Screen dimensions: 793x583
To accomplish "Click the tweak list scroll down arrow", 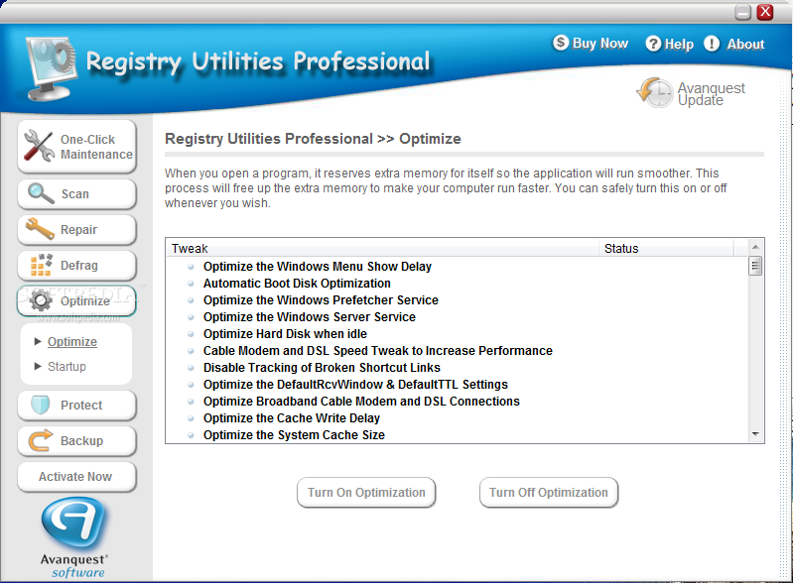I will 755,434.
